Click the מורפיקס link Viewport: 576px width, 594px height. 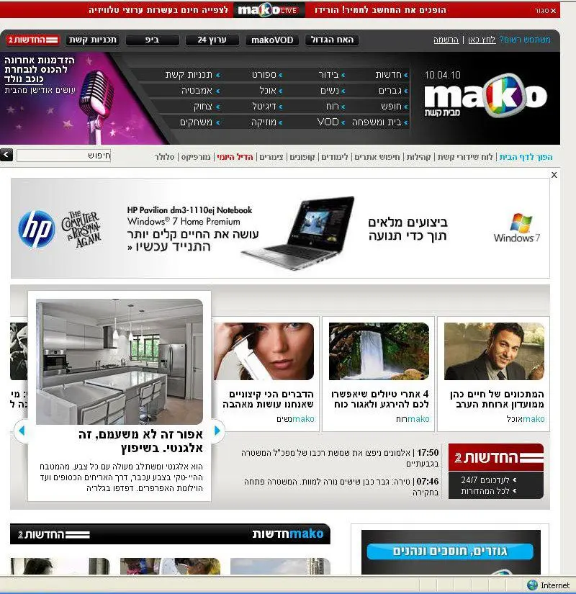coord(196,157)
